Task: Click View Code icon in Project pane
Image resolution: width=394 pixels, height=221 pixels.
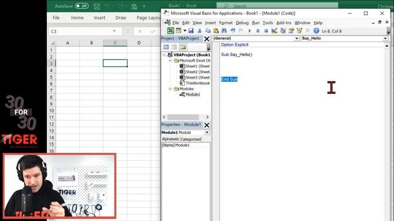Action: pos(166,47)
